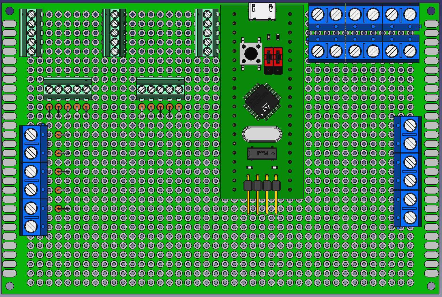Click the bottom-right corner mounting hole
This screenshot has width=442, height=297.
[431, 286]
